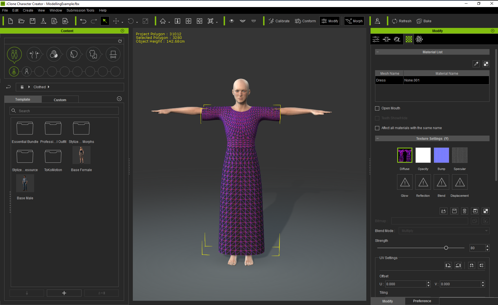
Task: Adjust the Strength slider handle
Action: tap(446, 248)
